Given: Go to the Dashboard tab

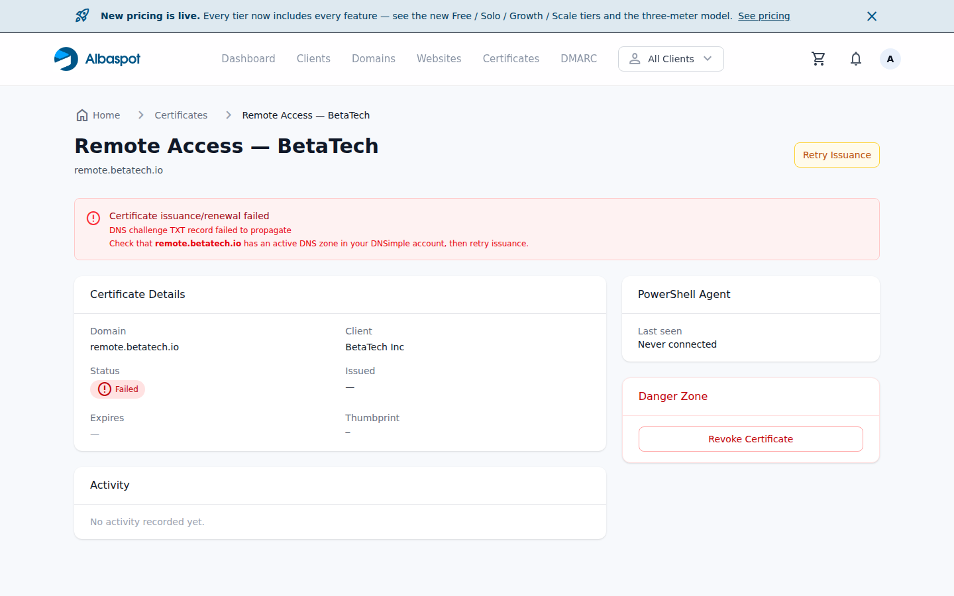Looking at the screenshot, I should click(x=248, y=59).
